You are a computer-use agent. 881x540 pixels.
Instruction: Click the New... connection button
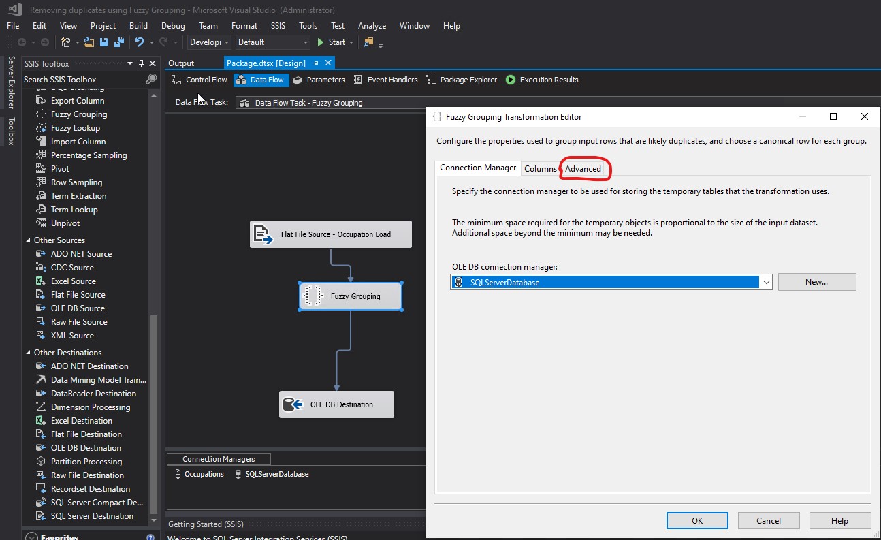click(816, 282)
